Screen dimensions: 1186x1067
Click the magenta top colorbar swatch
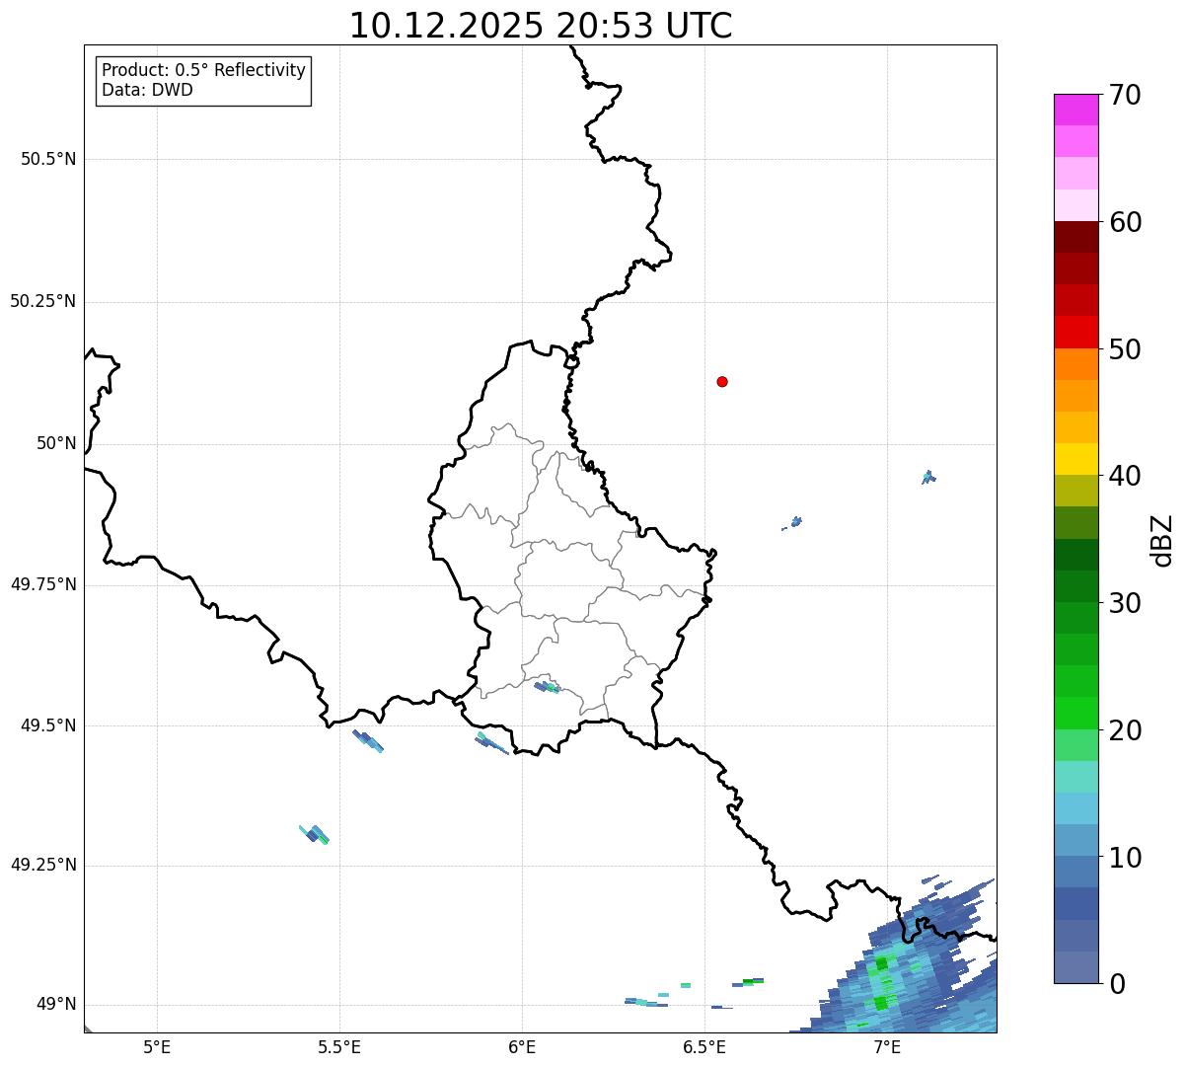click(x=1075, y=110)
